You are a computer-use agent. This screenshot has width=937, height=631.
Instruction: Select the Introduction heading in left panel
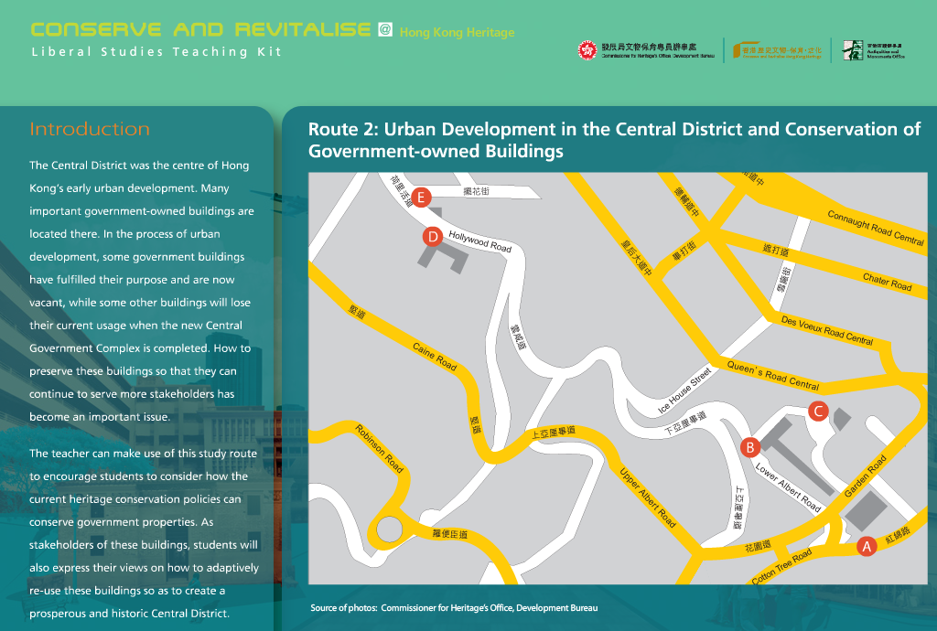tap(90, 129)
